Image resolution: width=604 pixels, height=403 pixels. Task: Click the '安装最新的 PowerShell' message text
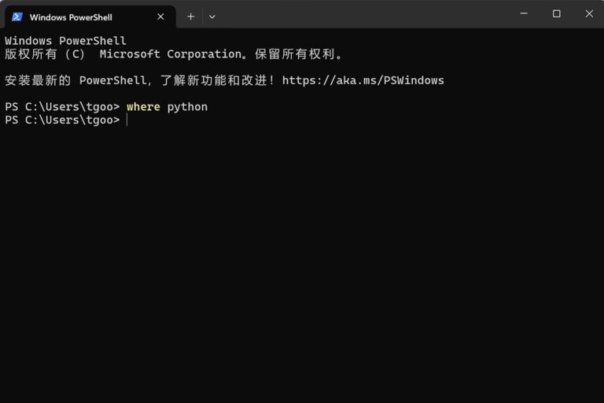(x=75, y=80)
